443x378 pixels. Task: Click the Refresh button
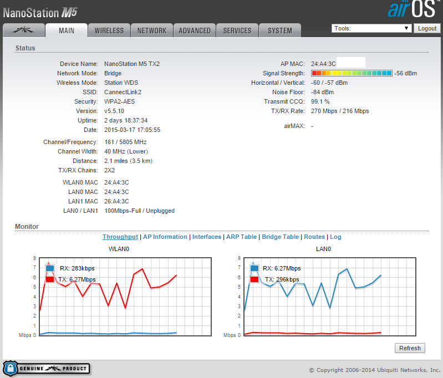pyautogui.click(x=410, y=348)
